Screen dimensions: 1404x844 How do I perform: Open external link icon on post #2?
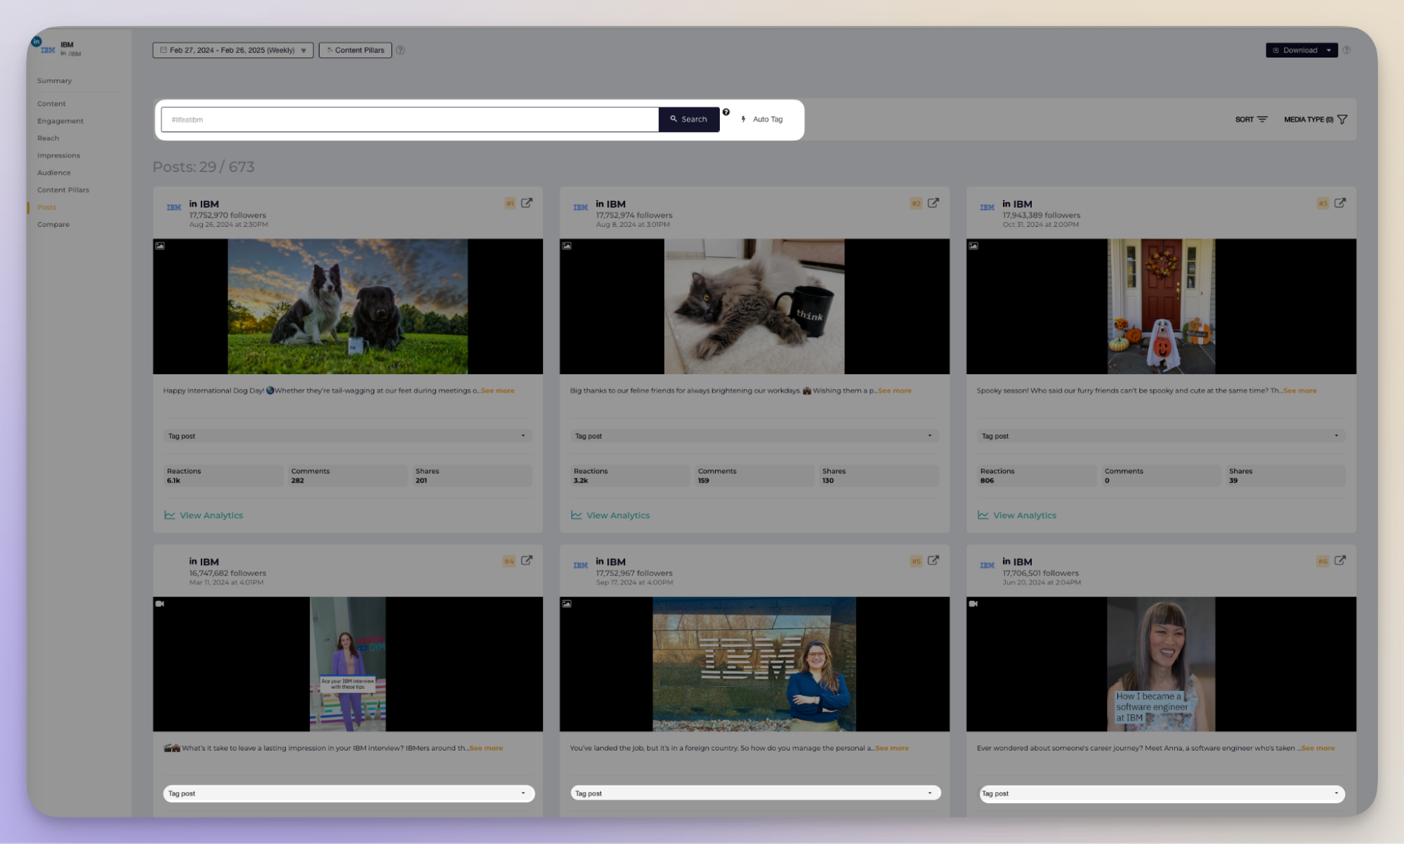click(933, 203)
